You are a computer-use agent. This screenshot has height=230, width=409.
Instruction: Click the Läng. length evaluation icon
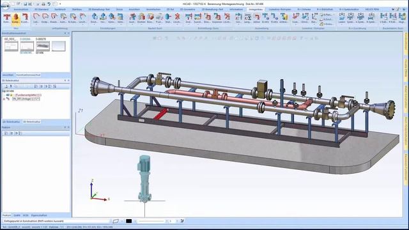click(247, 19)
